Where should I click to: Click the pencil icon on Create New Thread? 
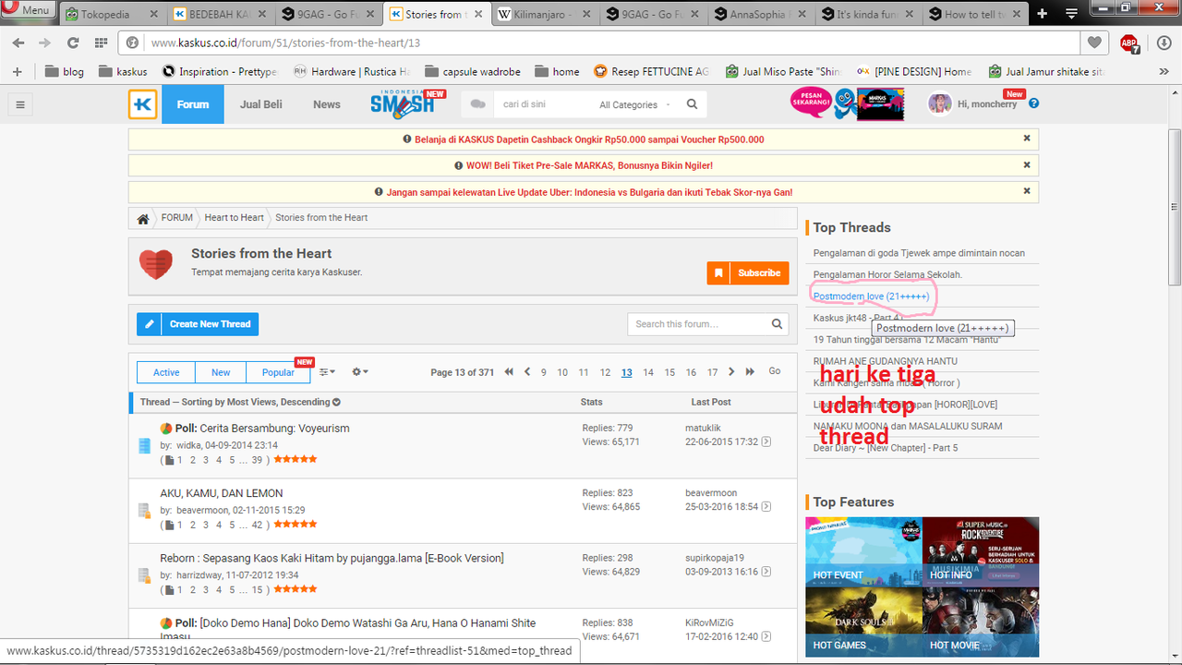pyautogui.click(x=149, y=323)
